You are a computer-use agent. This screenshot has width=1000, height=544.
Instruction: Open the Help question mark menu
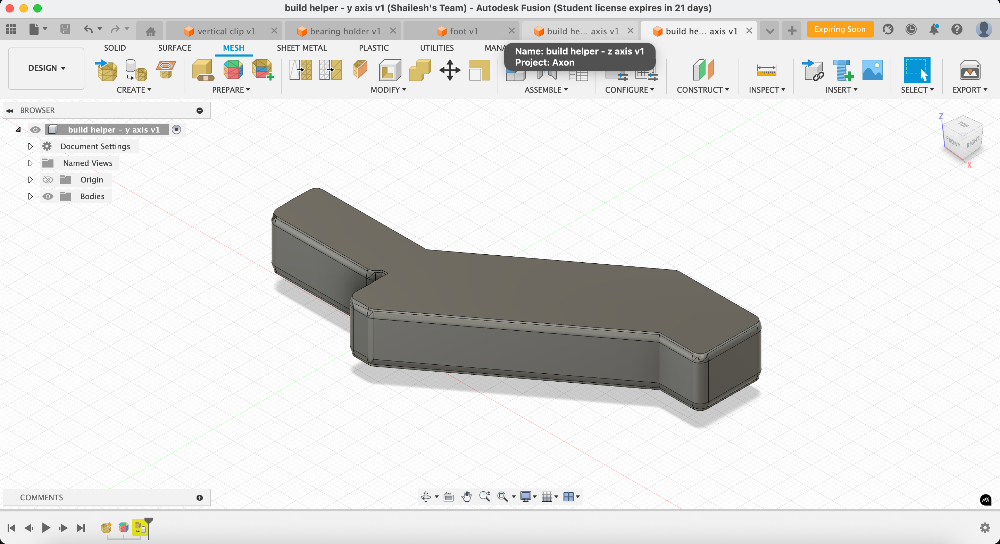957,29
